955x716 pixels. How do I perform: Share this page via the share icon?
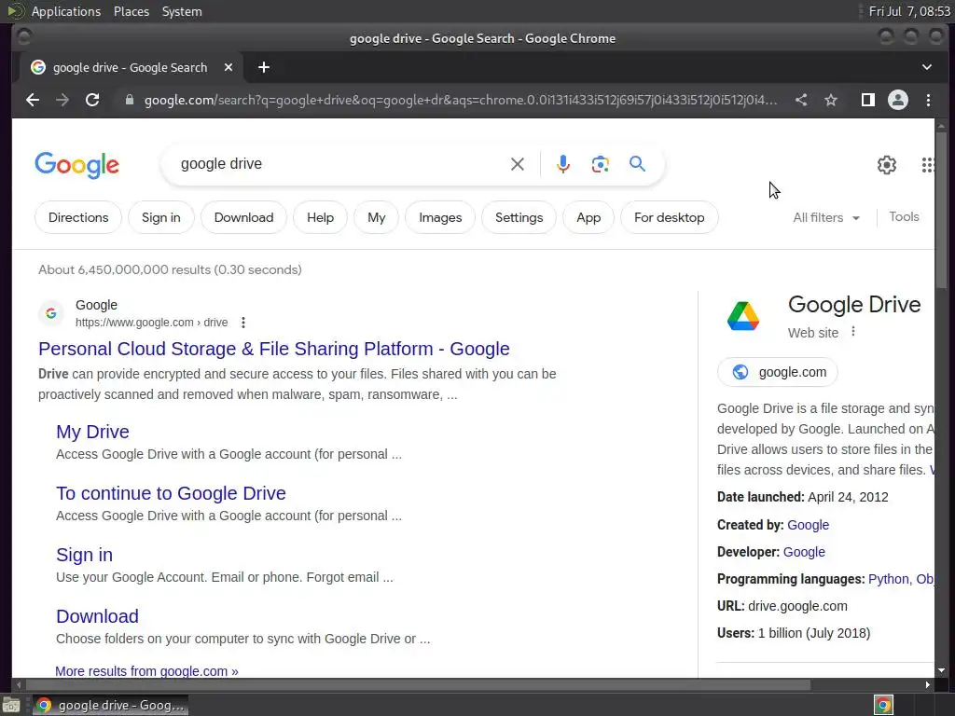[x=801, y=100]
